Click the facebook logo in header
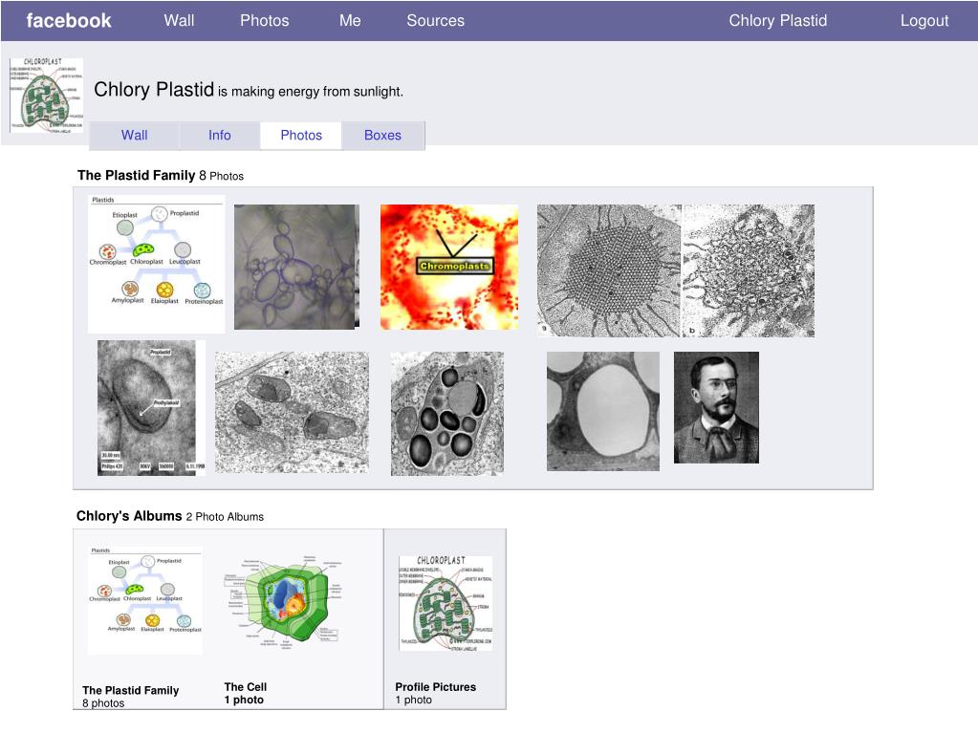This screenshot has width=978, height=733. click(69, 21)
